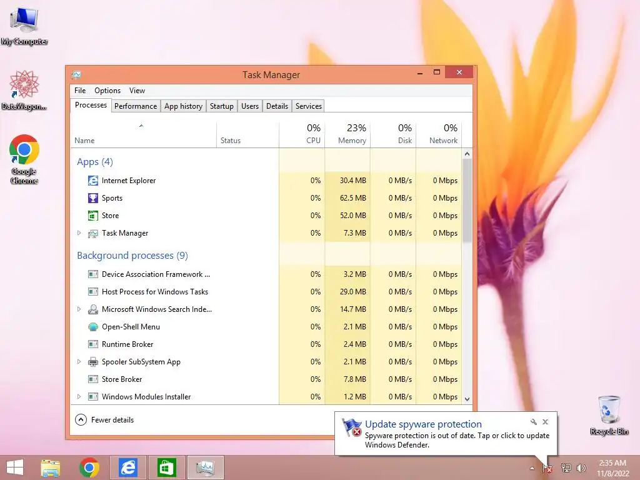Click the Microsoft Windows Search Indexer icon
Viewport: 640px width, 480px height.
[x=93, y=309]
